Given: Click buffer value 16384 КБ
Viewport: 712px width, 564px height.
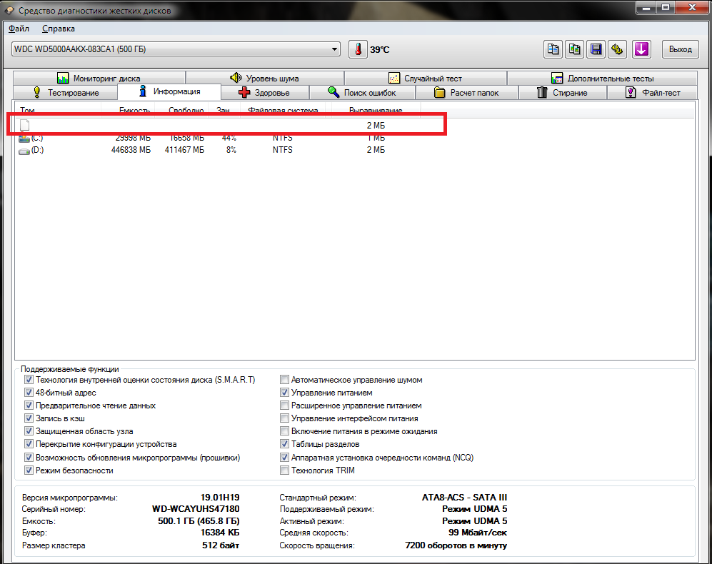Looking at the screenshot, I should click(x=220, y=533).
